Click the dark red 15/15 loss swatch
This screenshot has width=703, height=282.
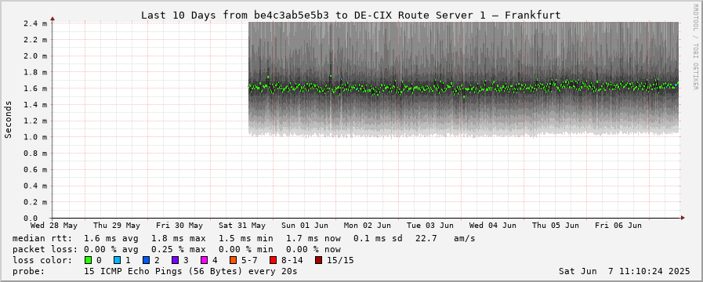tap(318, 260)
